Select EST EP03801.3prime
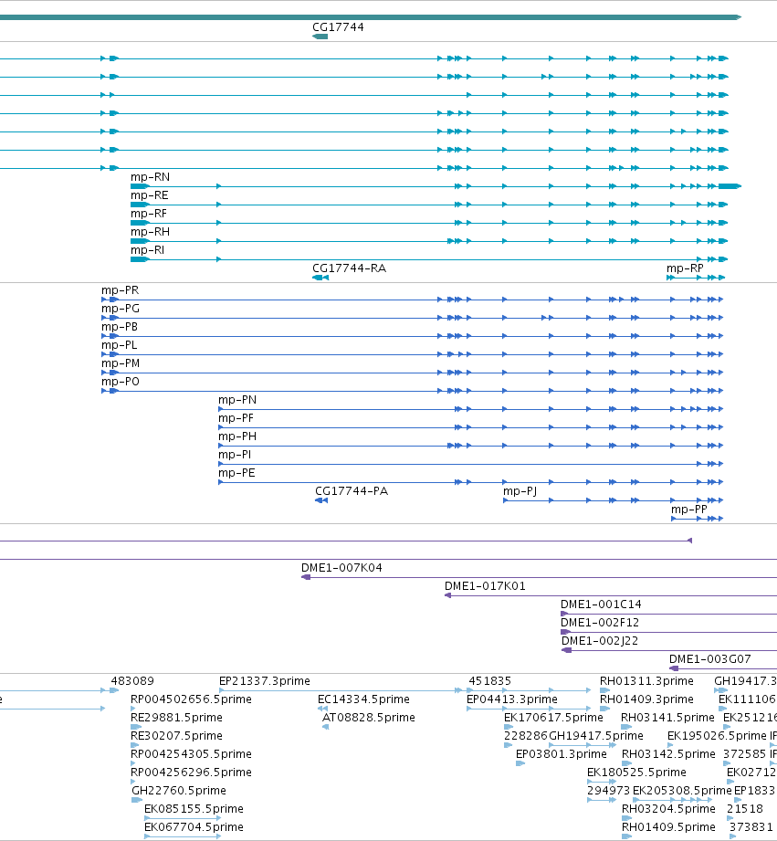The height and width of the screenshot is (841, 777). pyautogui.click(x=561, y=753)
